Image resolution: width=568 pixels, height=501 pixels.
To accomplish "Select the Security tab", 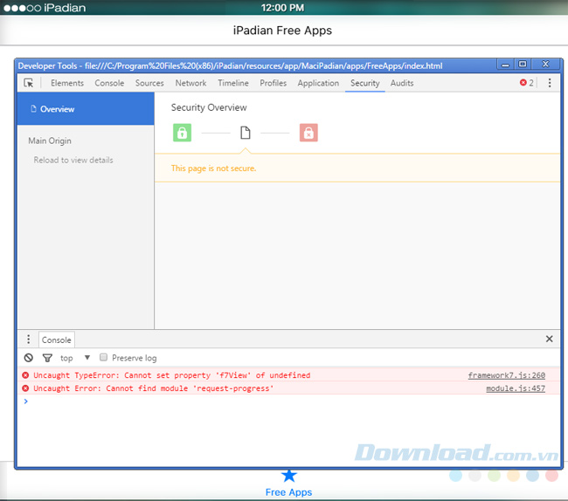I will [364, 83].
